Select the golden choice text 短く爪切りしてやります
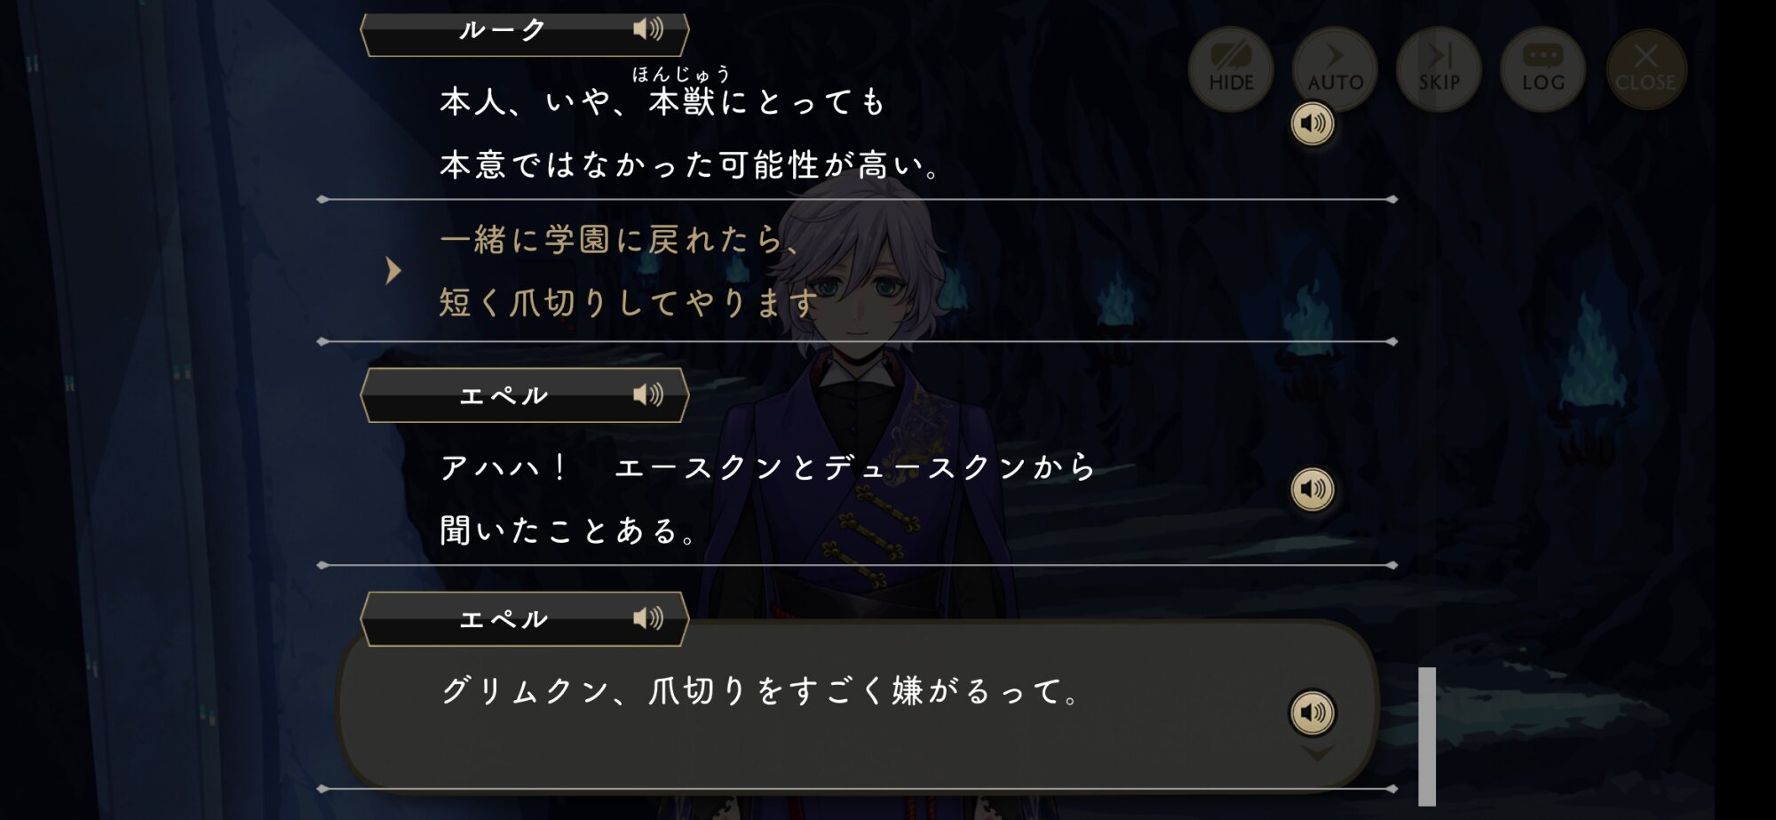The image size is (1776, 820). coord(628,303)
